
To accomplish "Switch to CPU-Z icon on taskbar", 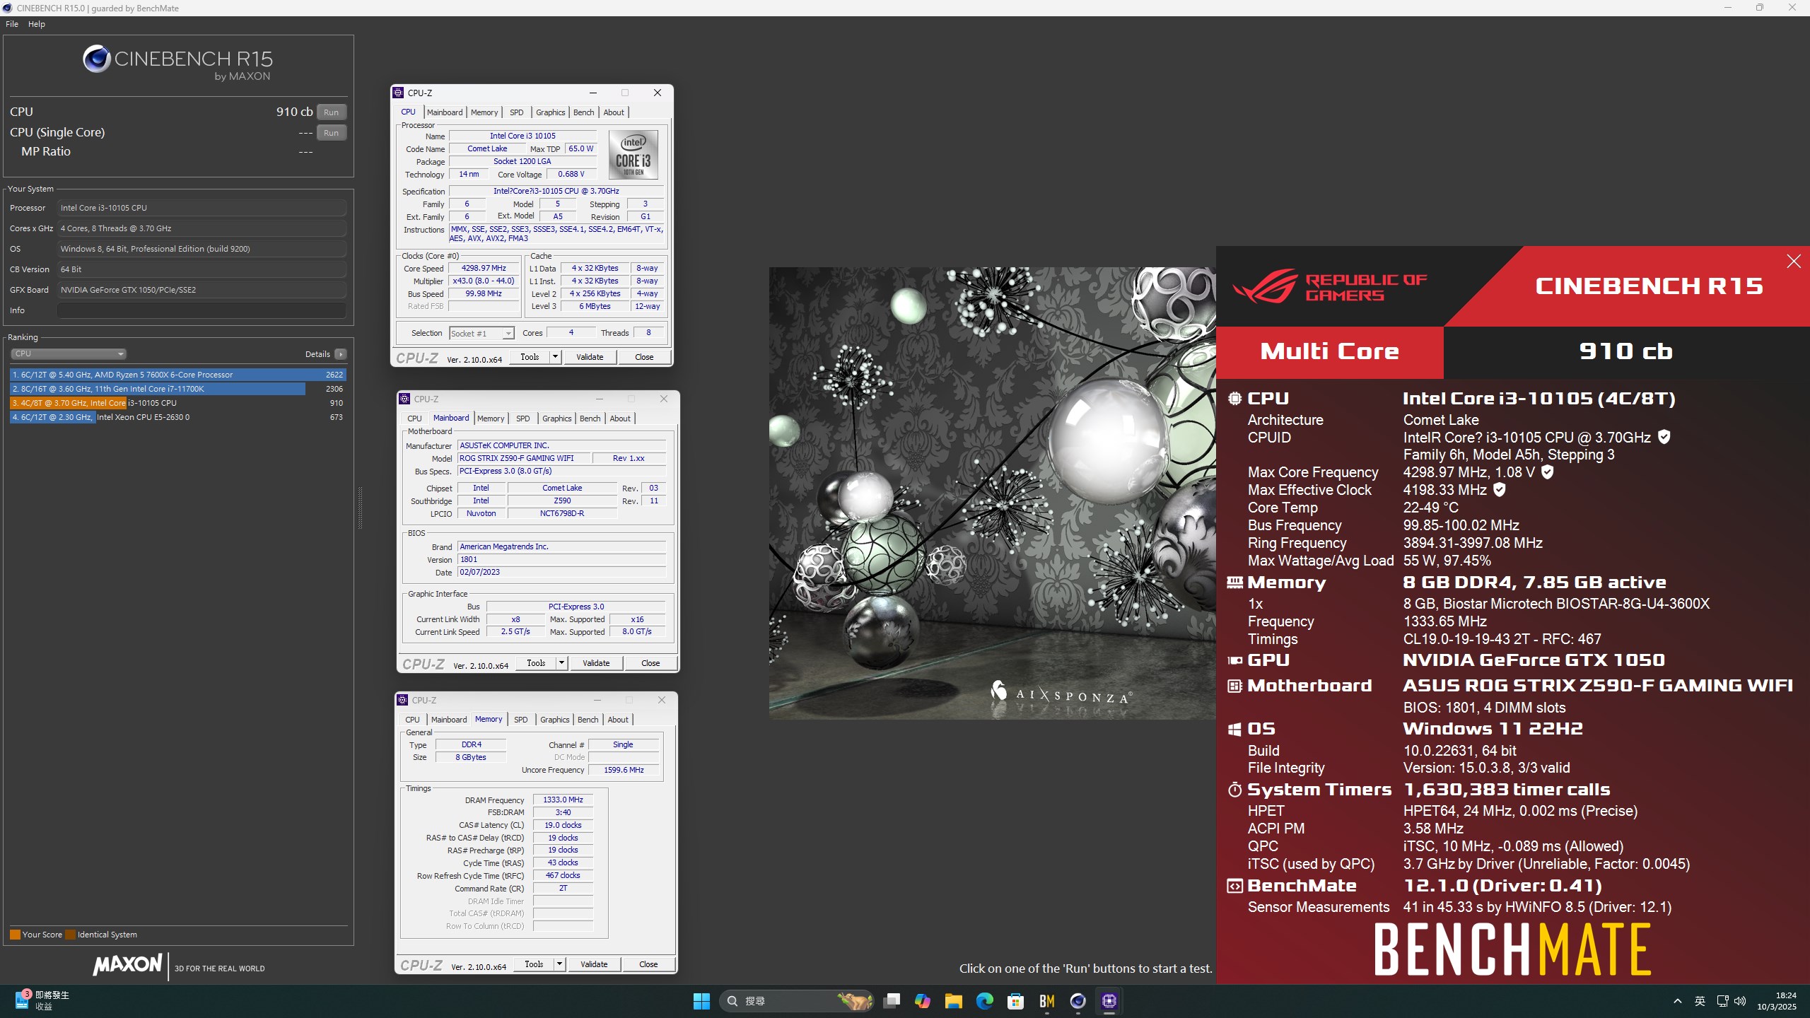I will (1109, 1001).
